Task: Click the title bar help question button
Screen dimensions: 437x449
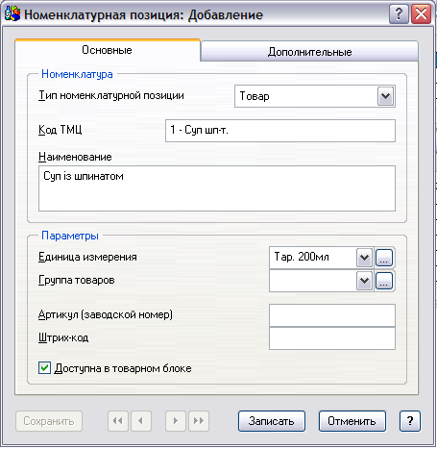Action: 399,14
